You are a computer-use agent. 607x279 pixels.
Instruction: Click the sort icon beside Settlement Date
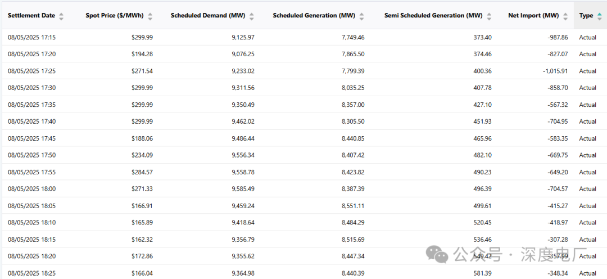coord(61,16)
